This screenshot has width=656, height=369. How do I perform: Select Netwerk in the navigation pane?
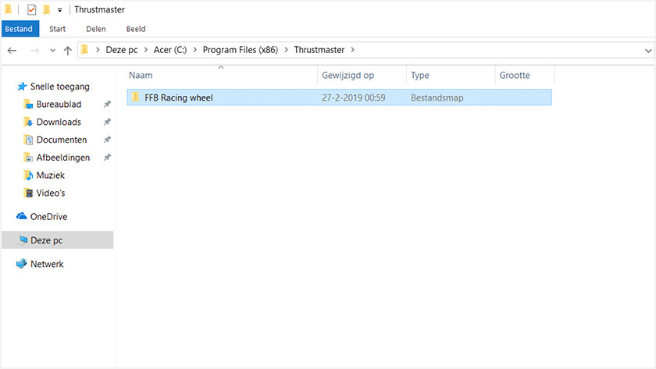pyautogui.click(x=47, y=264)
